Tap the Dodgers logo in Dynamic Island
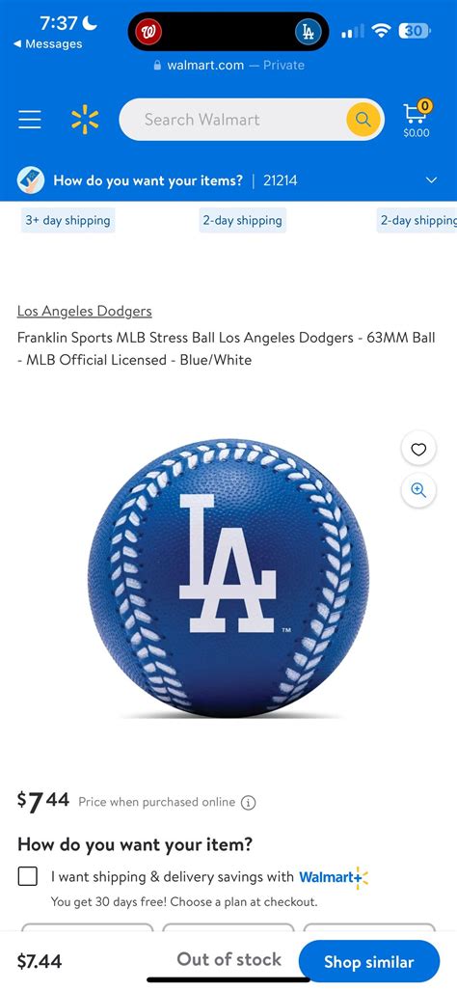 (308, 32)
